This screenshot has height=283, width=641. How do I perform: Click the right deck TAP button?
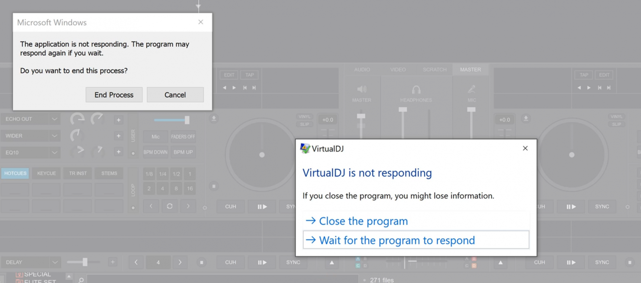coord(584,75)
